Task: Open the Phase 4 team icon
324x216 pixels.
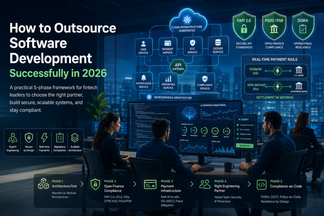Action: 205,184
